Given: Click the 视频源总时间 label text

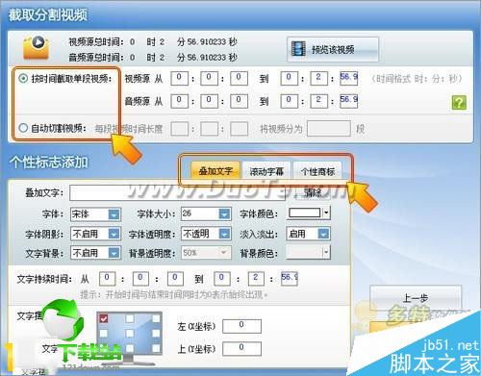Looking at the screenshot, I should pos(96,41).
